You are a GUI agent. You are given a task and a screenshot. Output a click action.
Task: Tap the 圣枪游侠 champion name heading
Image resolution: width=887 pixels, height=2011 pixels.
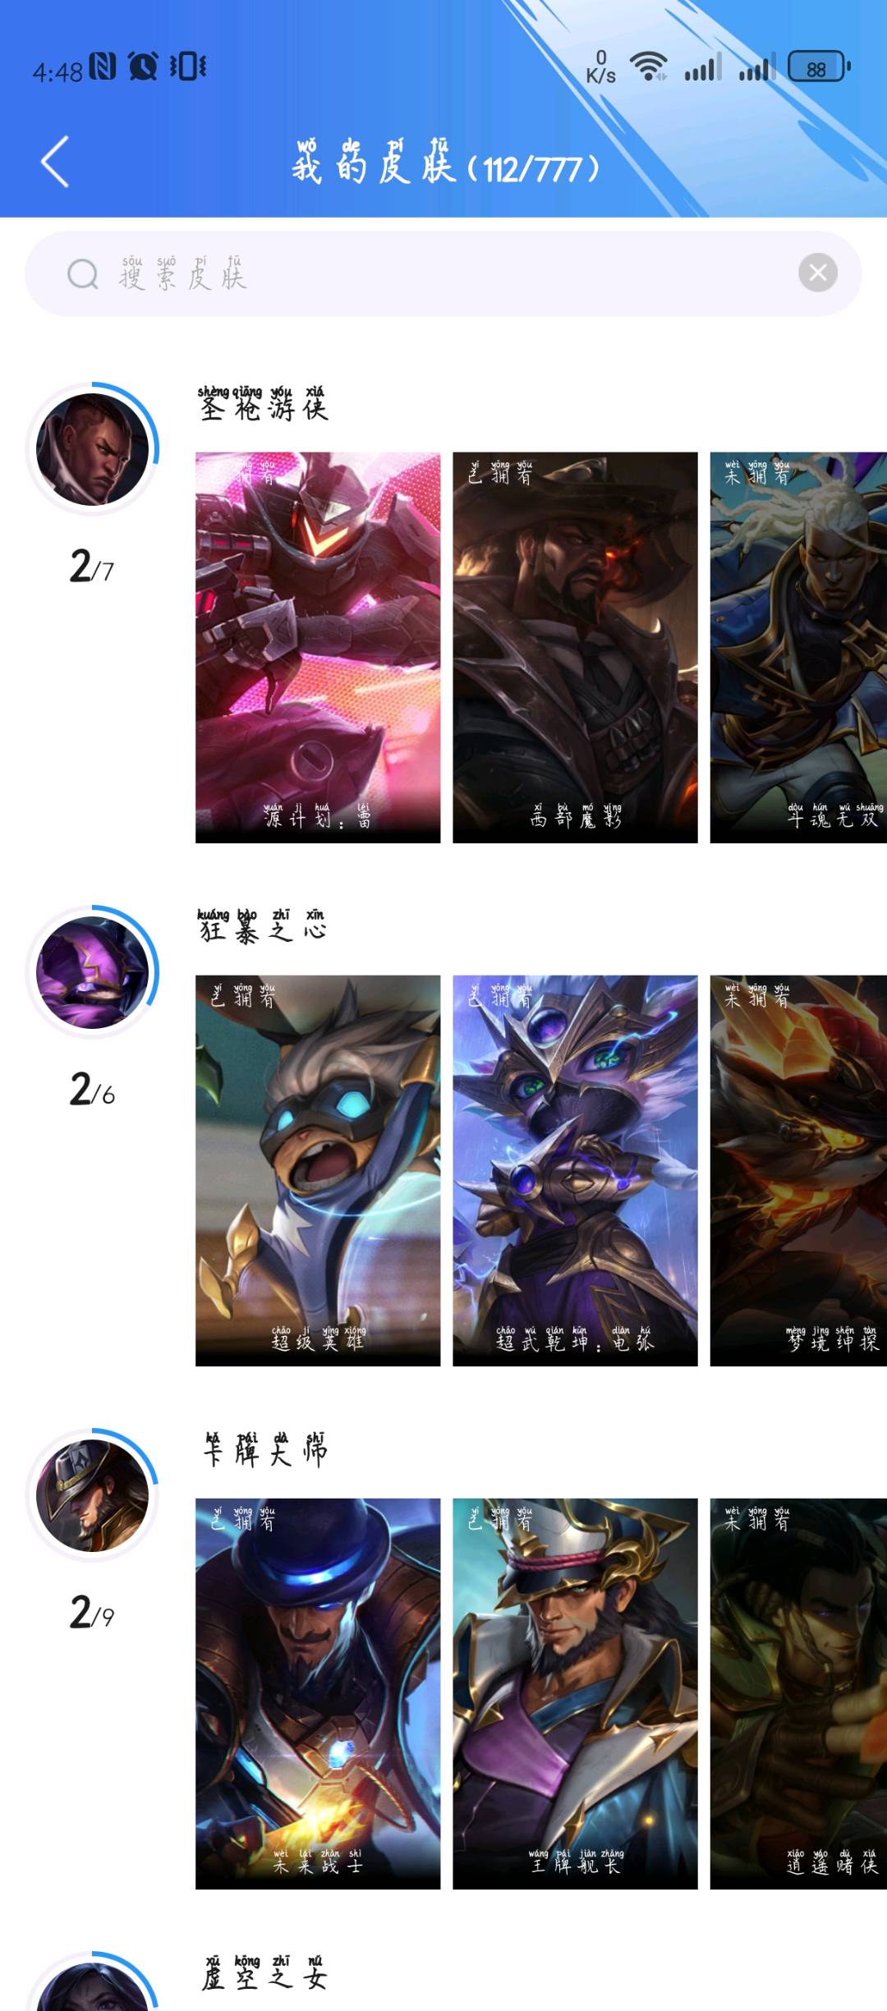[x=263, y=403]
